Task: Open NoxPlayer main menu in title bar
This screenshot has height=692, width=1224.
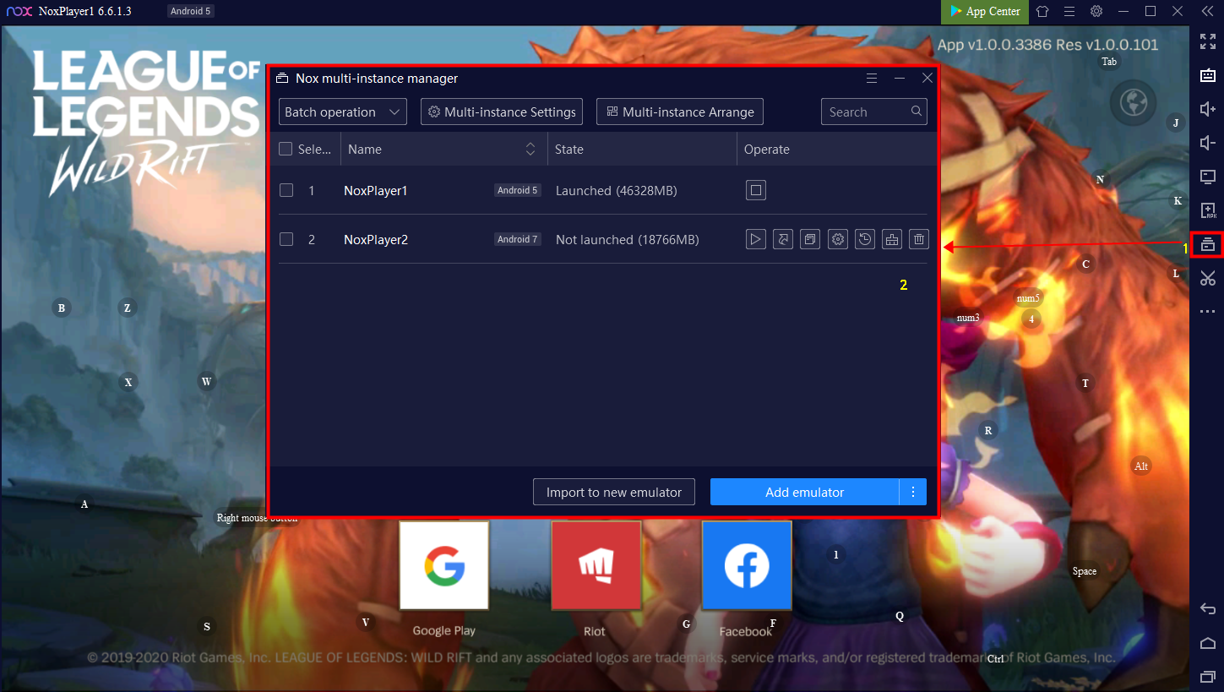Action: click(x=1069, y=12)
